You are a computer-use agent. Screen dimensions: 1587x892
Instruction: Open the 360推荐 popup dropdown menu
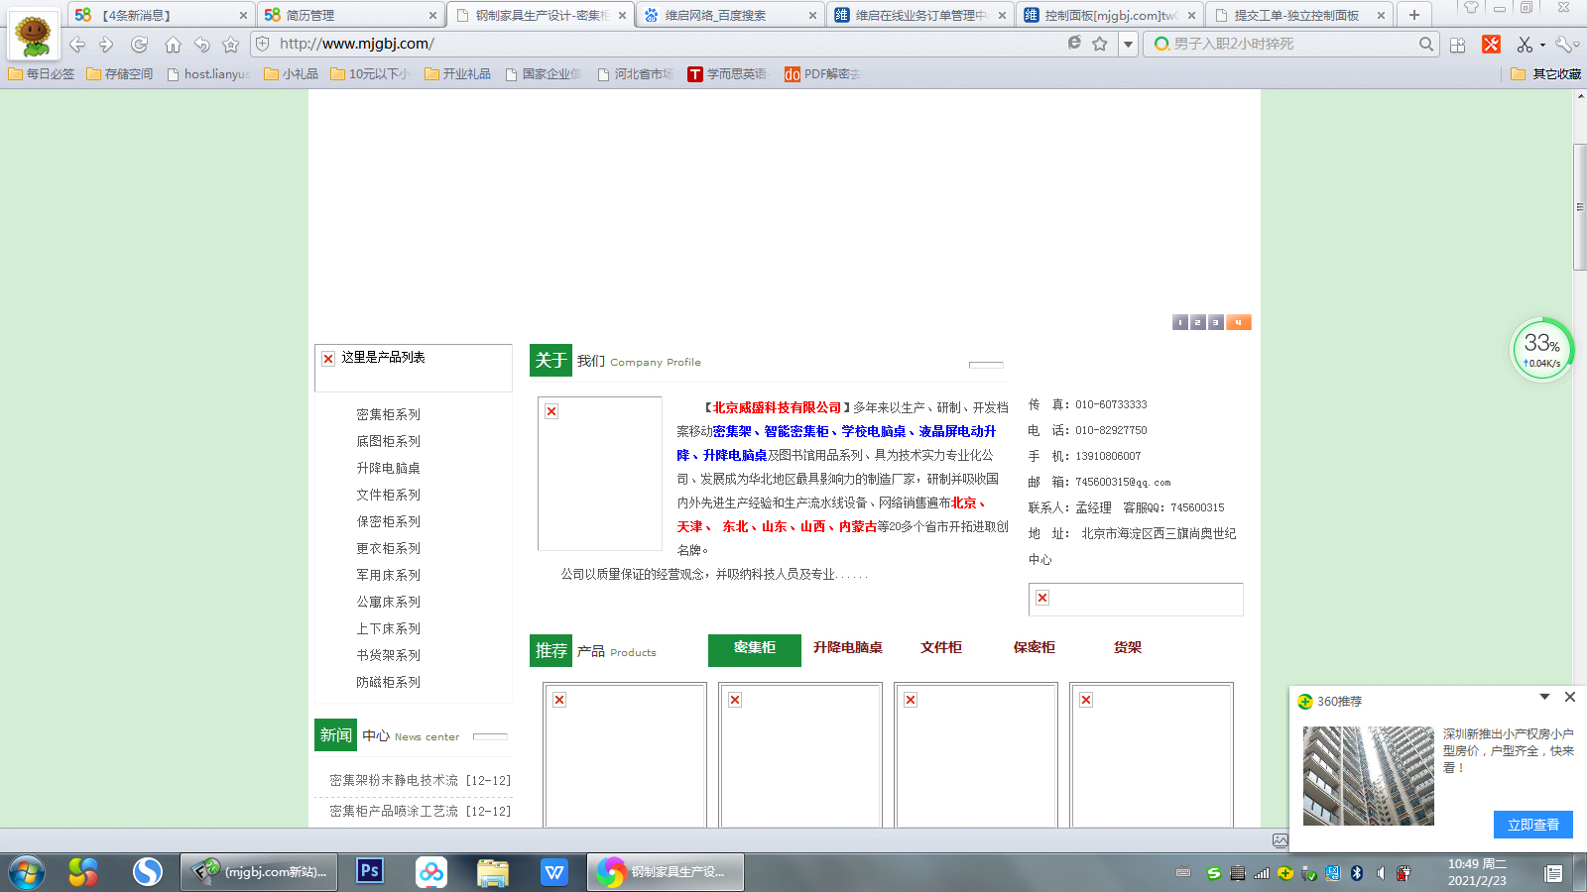pos(1544,697)
